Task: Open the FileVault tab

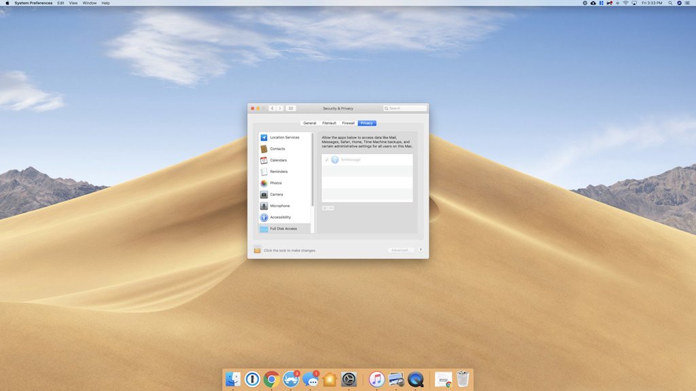Action: (329, 123)
